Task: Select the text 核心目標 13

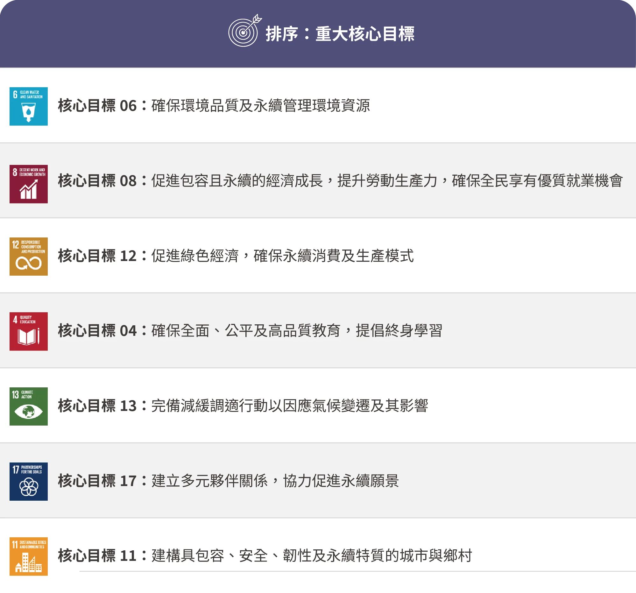Action: [x=97, y=406]
